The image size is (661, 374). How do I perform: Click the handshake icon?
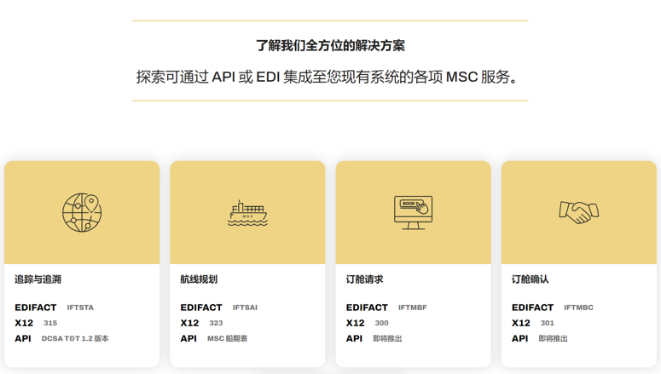tap(578, 212)
